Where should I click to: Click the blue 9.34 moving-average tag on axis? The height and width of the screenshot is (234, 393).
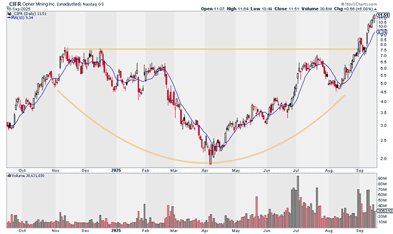tap(382, 32)
